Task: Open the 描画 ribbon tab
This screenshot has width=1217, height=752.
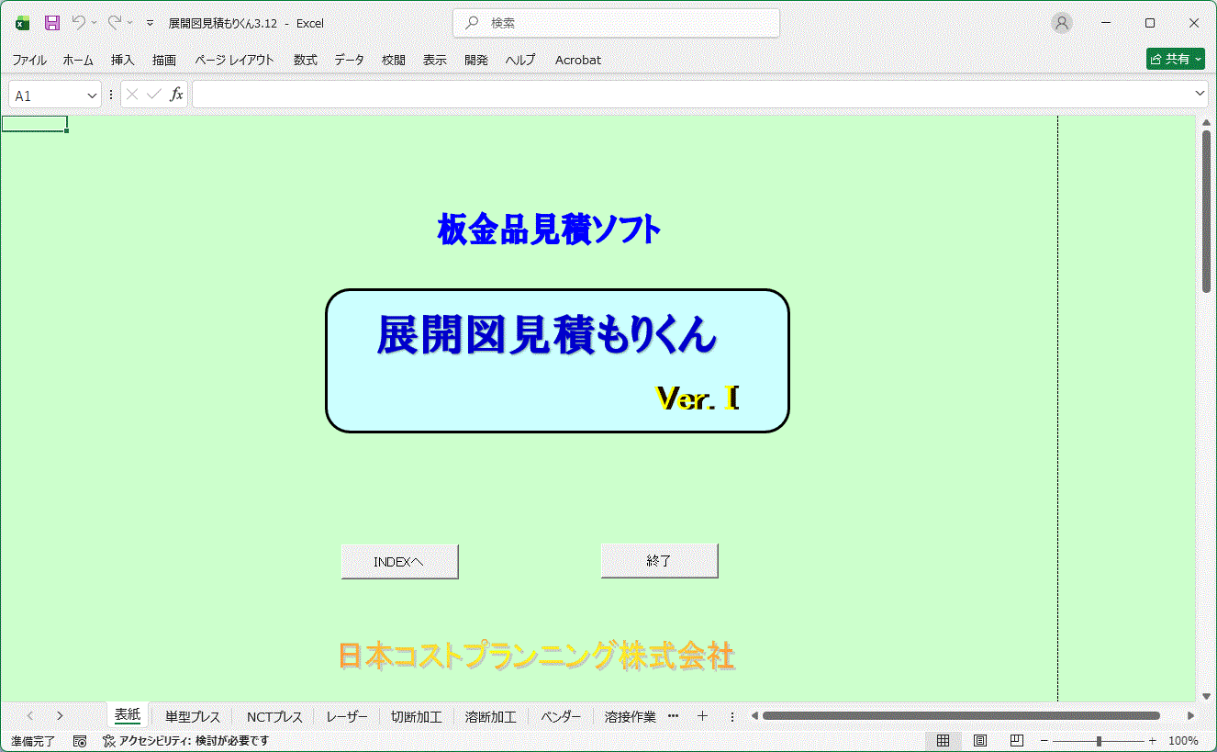Action: (164, 60)
